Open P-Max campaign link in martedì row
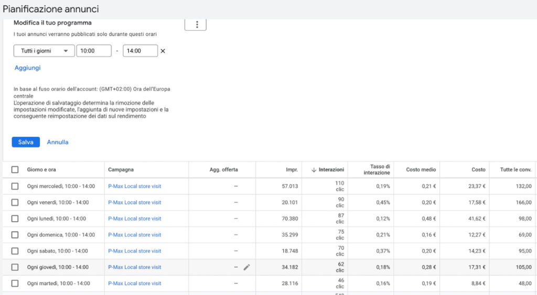 135,283
